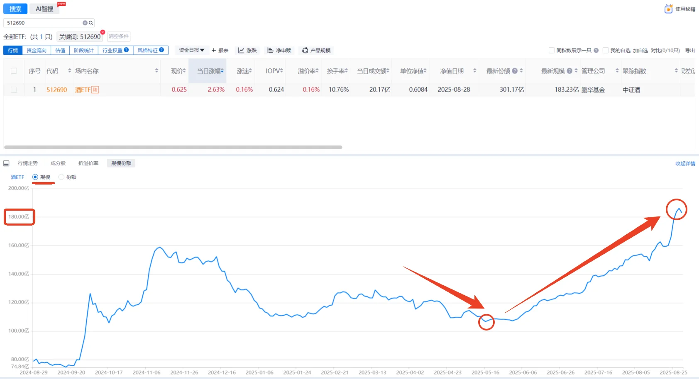699x379 pixels.
Task: Click the 收起详情 link
Action: 685,164
